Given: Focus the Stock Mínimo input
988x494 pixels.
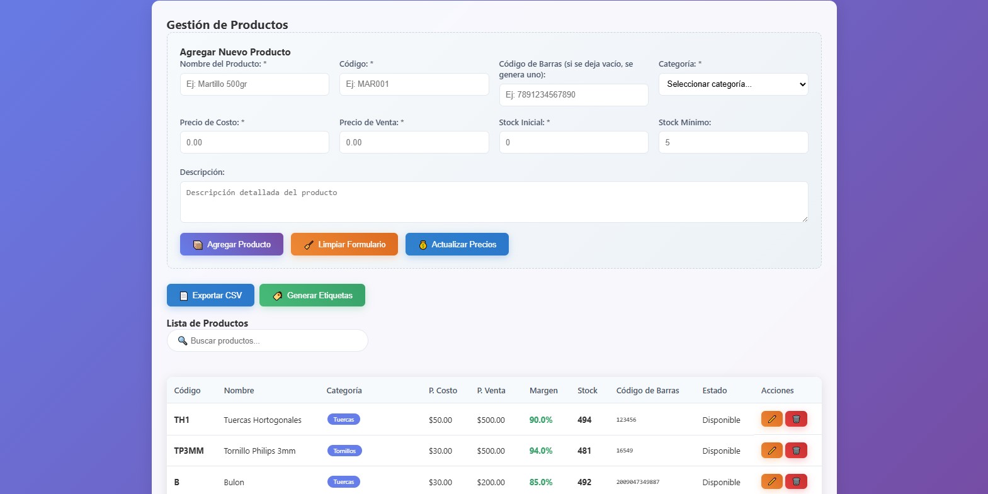Looking at the screenshot, I should coord(733,142).
